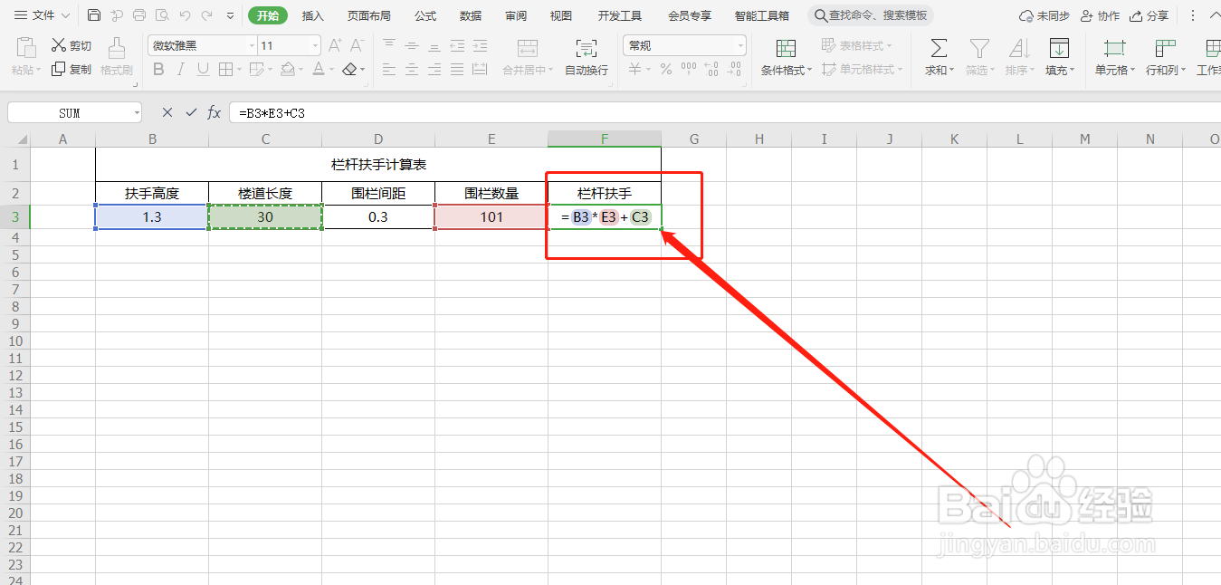The image size is (1221, 585).
Task: Confirm formula with checkmark button
Action: click(x=191, y=112)
